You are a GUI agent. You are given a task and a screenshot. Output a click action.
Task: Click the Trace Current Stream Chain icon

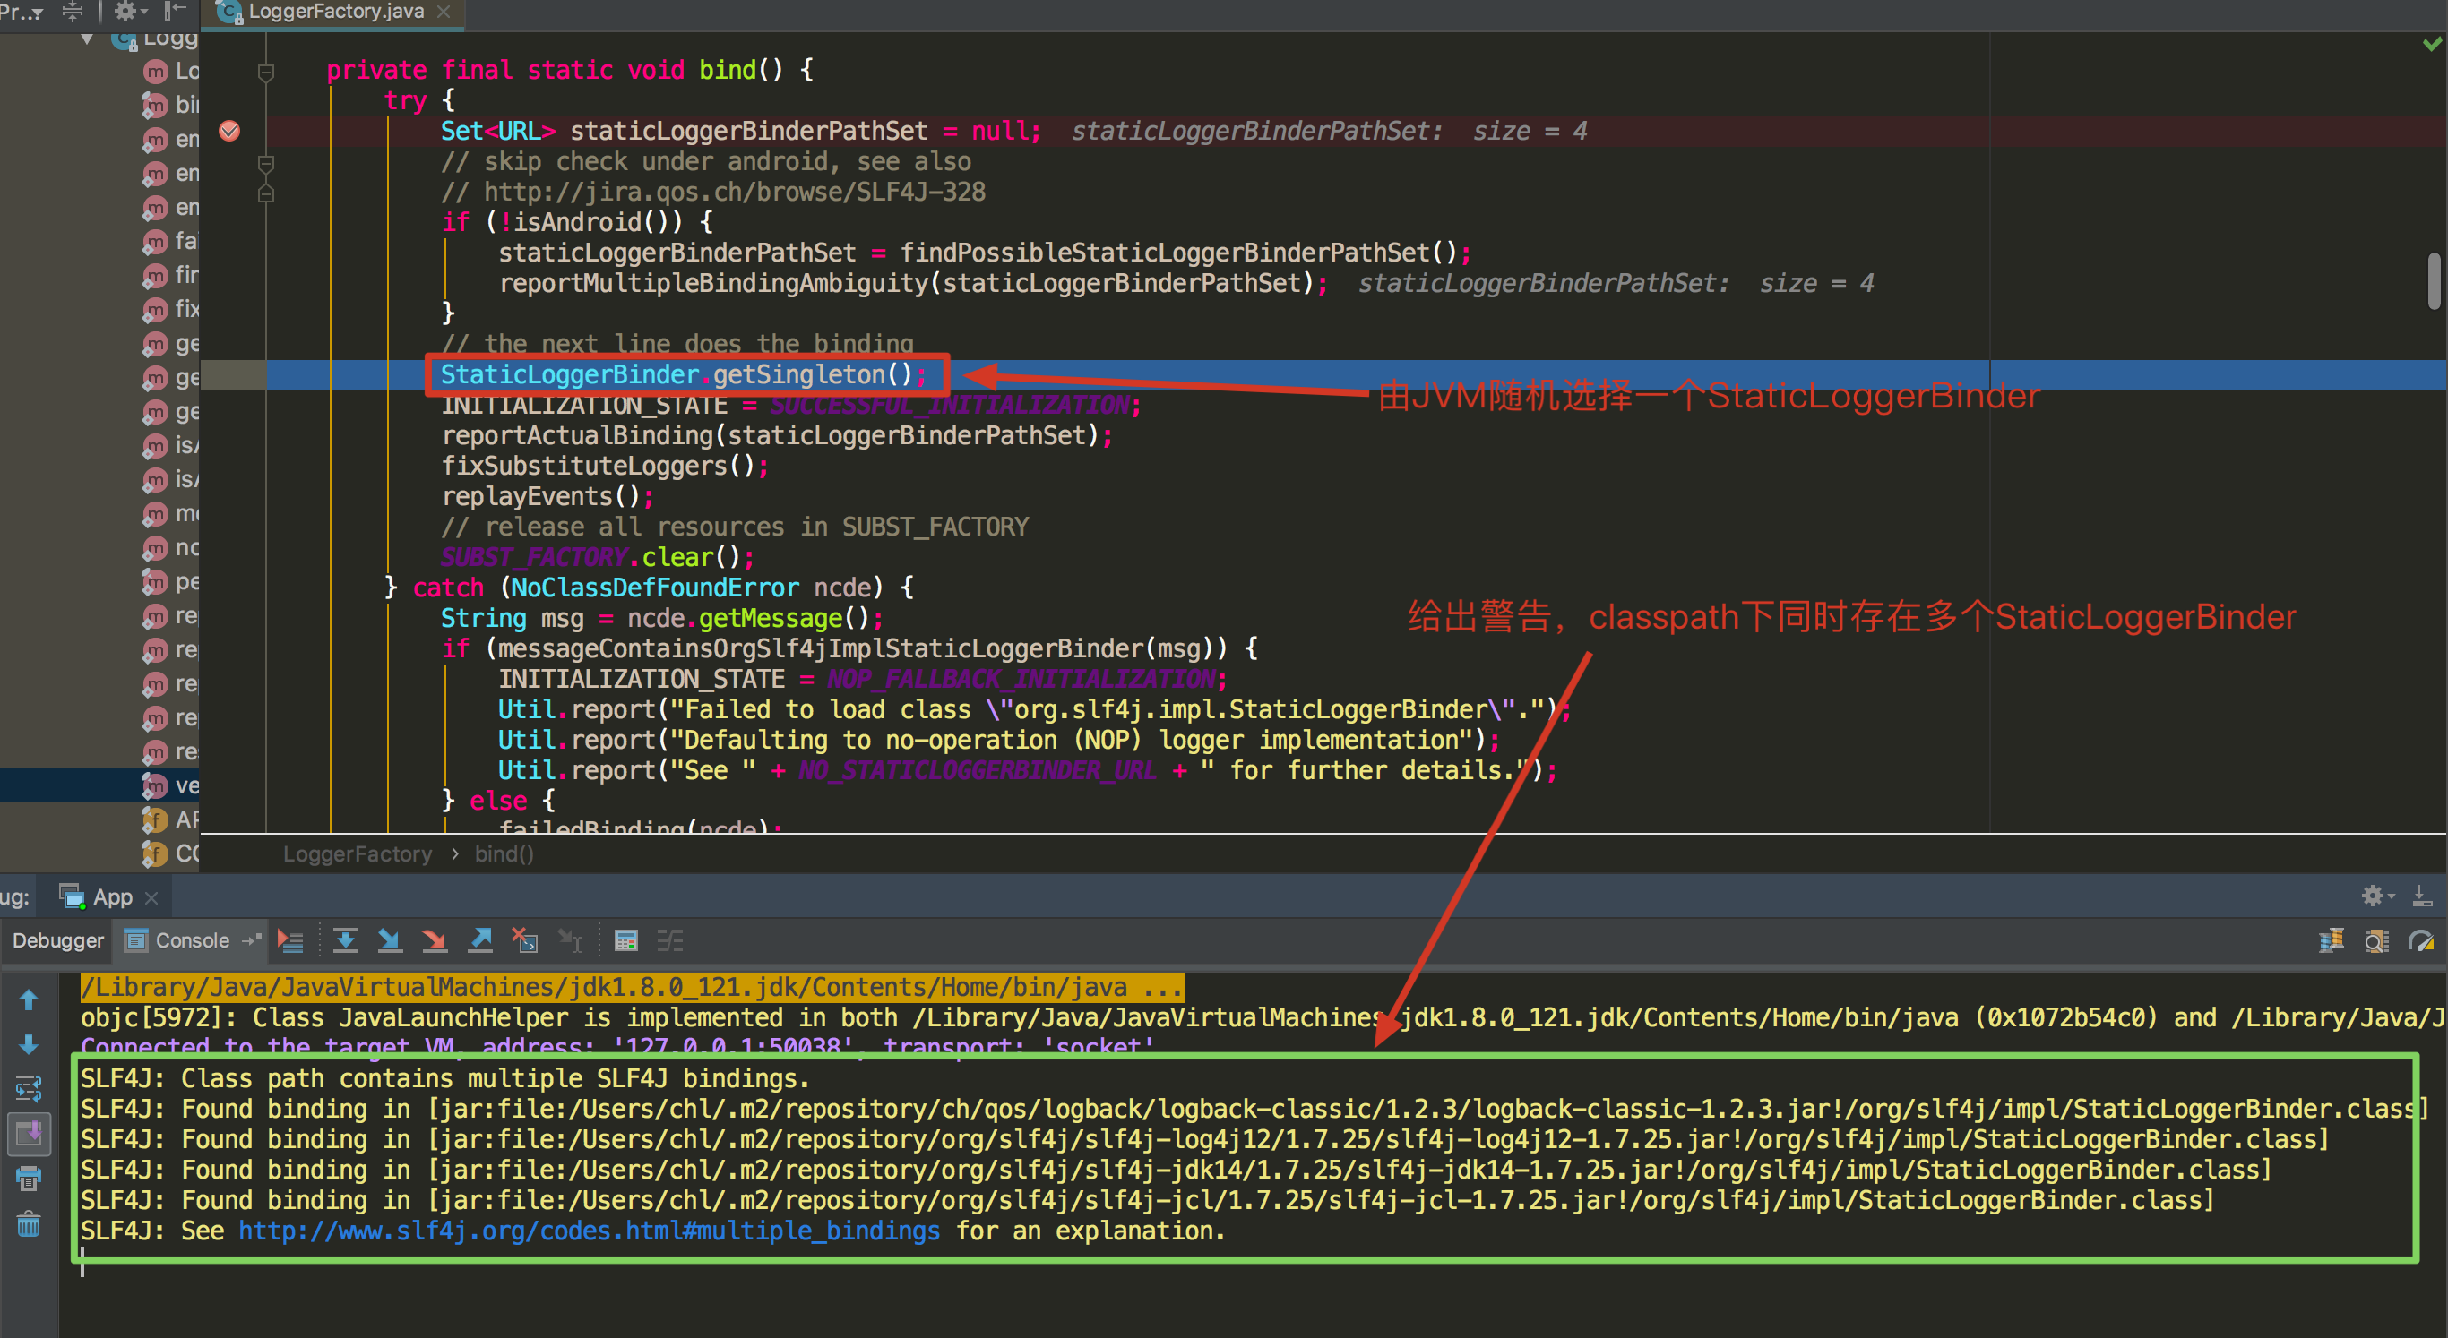click(x=670, y=940)
